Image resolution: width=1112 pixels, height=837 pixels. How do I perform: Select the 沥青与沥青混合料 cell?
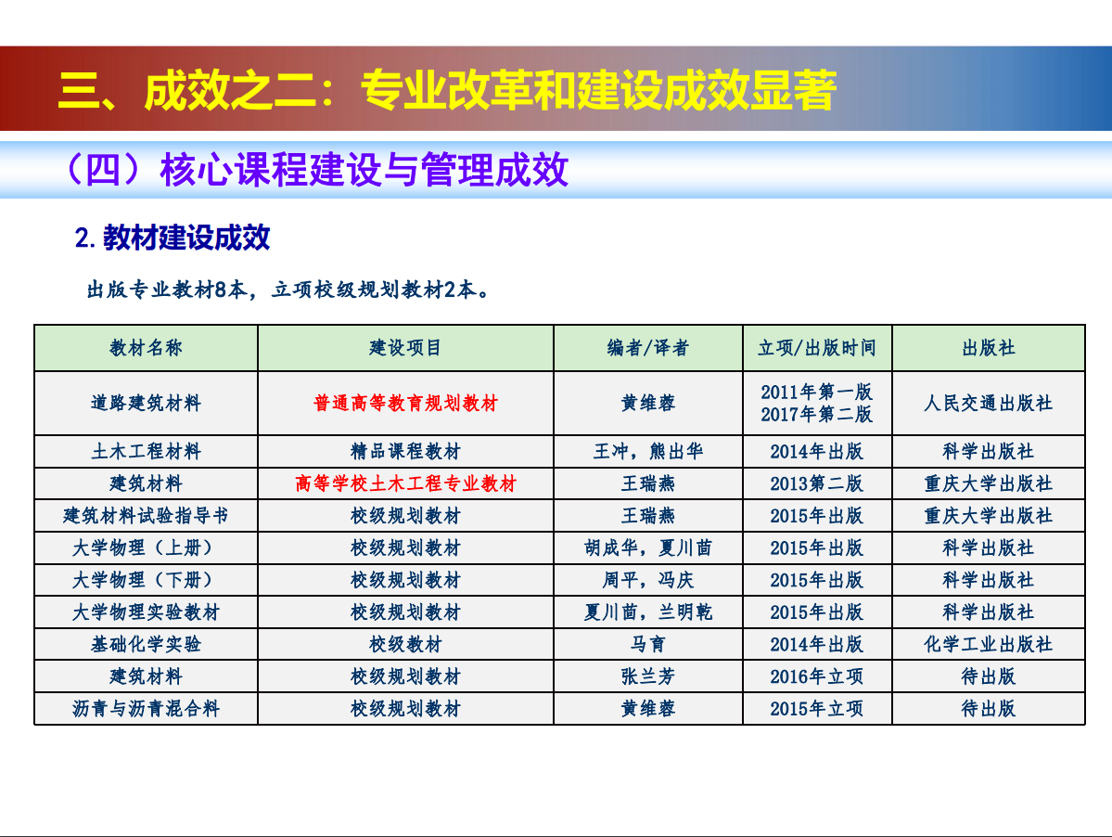tap(146, 709)
